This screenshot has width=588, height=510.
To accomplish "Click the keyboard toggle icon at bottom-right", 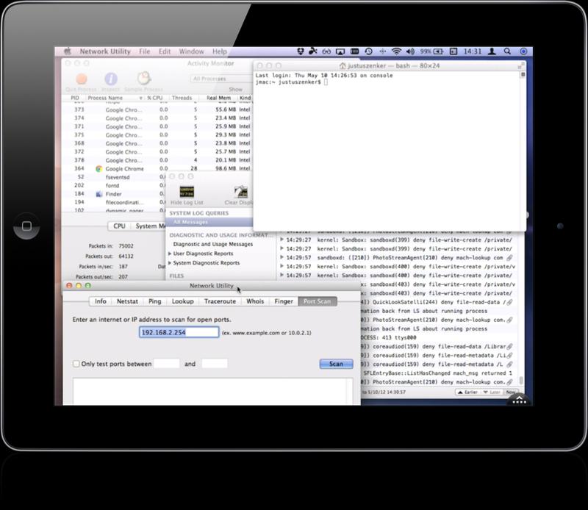I will (520, 400).
